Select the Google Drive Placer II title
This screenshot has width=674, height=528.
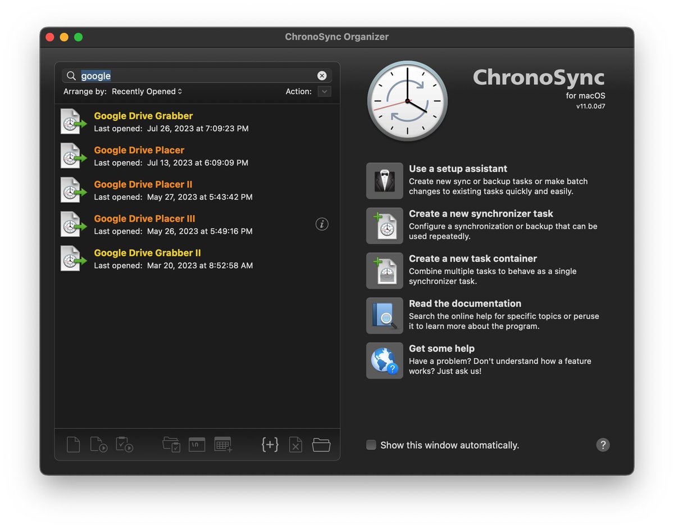[x=143, y=184]
